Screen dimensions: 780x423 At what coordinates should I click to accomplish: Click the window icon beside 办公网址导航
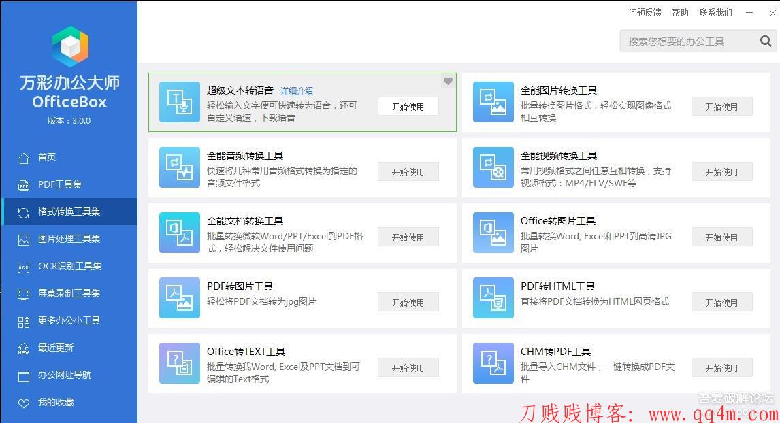pos(23,376)
